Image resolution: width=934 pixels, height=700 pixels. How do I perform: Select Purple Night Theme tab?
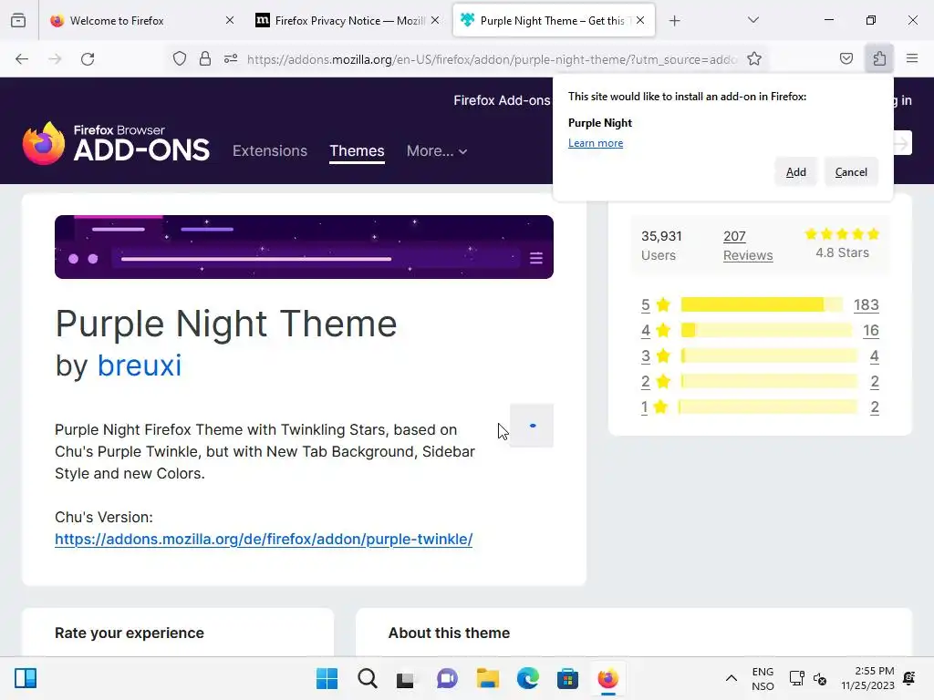(x=554, y=21)
